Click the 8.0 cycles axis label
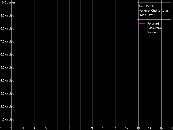This screenshot has height=130, width=173. 7,28
